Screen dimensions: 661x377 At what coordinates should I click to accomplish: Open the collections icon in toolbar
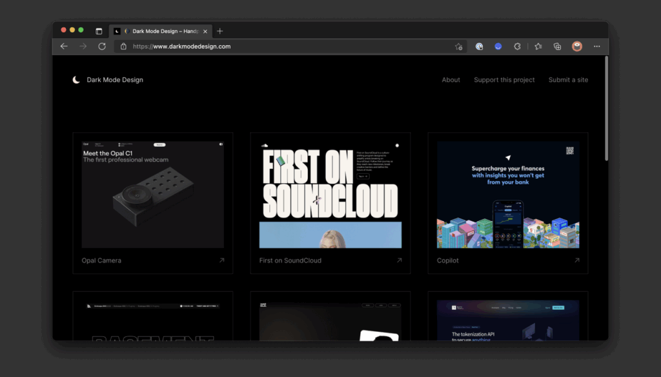coord(557,46)
